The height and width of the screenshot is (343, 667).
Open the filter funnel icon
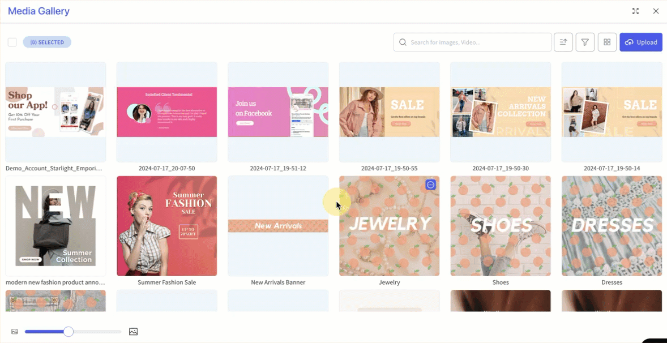point(585,42)
